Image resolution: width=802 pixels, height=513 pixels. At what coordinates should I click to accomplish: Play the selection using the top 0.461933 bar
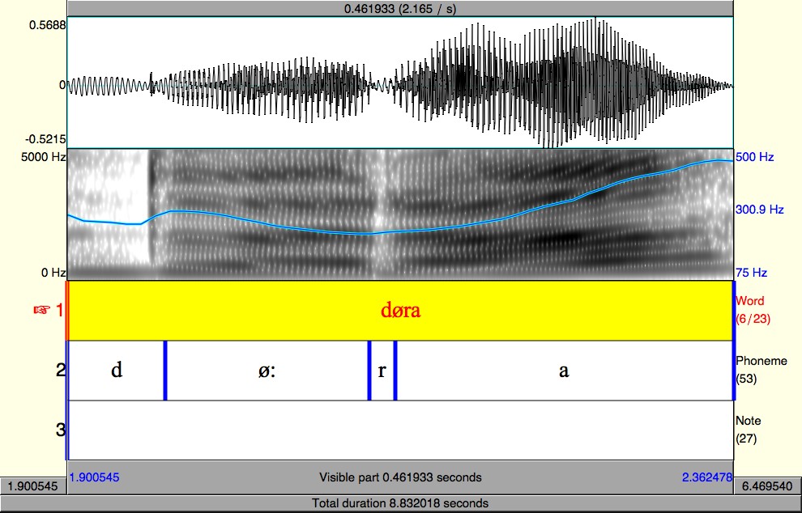(x=400, y=8)
